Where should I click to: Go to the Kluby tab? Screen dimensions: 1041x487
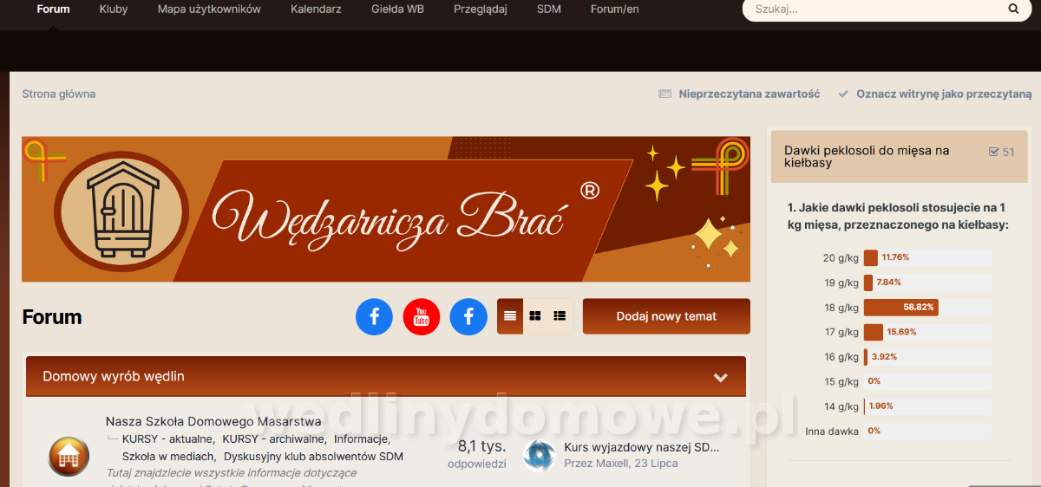click(114, 10)
